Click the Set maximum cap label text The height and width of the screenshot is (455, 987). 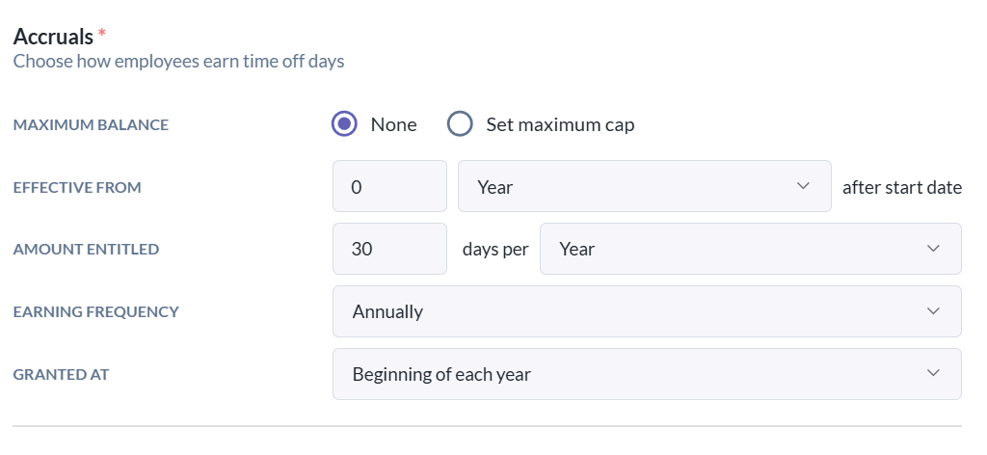tap(560, 124)
